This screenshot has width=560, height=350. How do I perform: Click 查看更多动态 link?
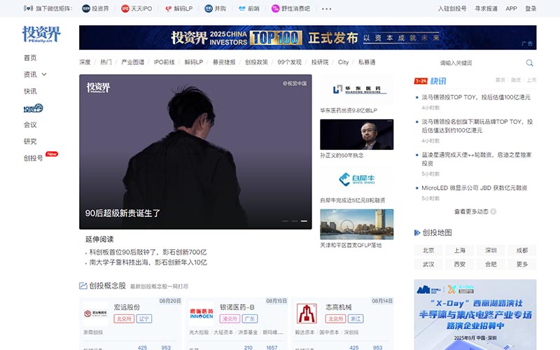[x=471, y=211]
